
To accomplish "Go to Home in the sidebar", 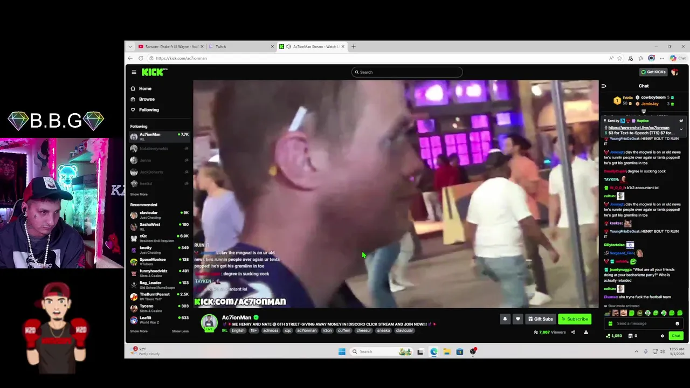I will (x=141, y=88).
